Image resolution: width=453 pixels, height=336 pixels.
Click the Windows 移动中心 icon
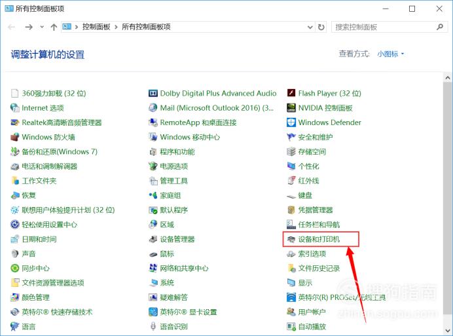153,137
